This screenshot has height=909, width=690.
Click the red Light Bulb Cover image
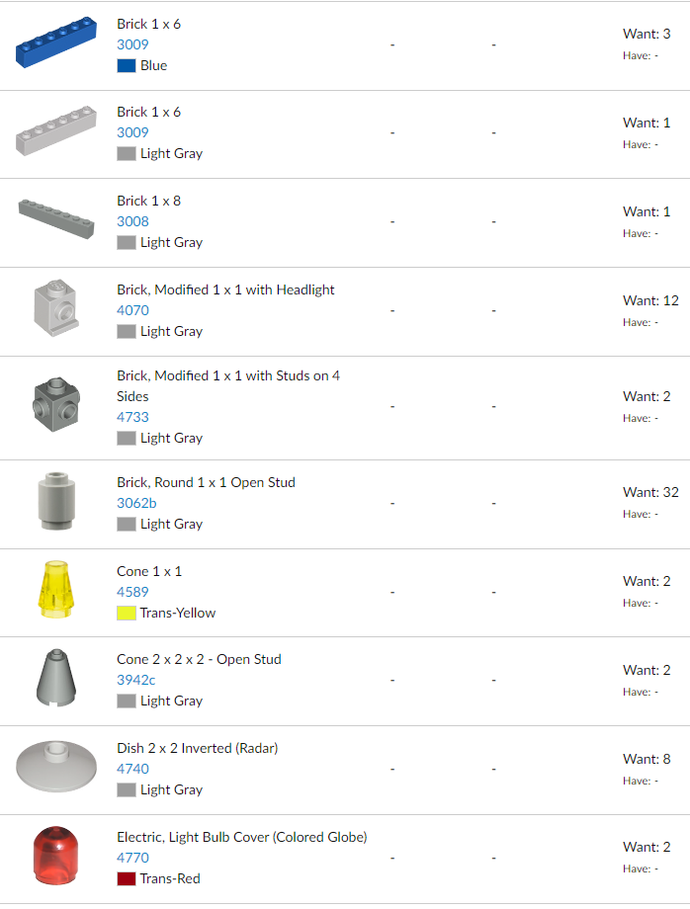coord(54,855)
